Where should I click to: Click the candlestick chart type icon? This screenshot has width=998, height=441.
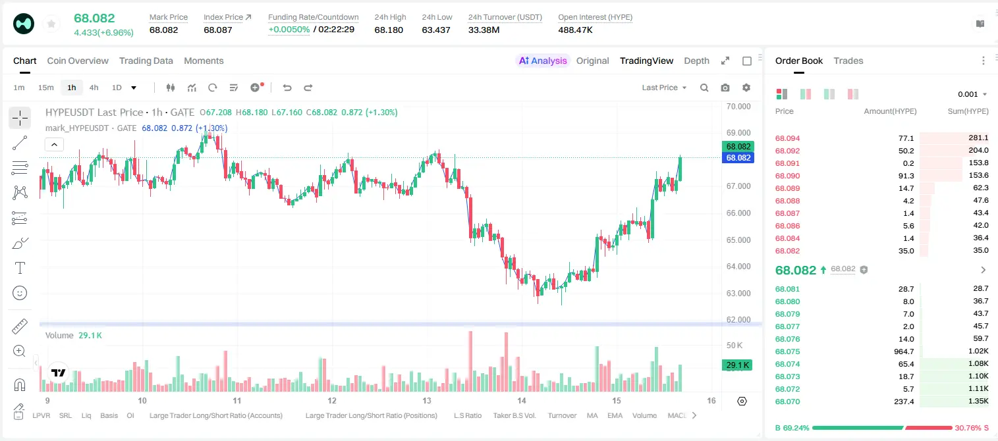click(171, 88)
